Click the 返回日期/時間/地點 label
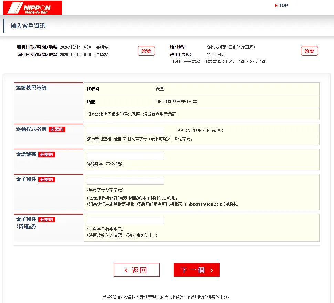334x303 pixels. (x=37, y=55)
